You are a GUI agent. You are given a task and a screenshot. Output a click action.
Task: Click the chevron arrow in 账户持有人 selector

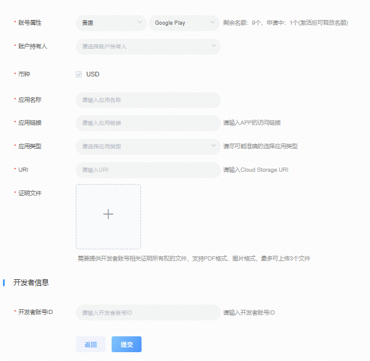click(x=212, y=46)
